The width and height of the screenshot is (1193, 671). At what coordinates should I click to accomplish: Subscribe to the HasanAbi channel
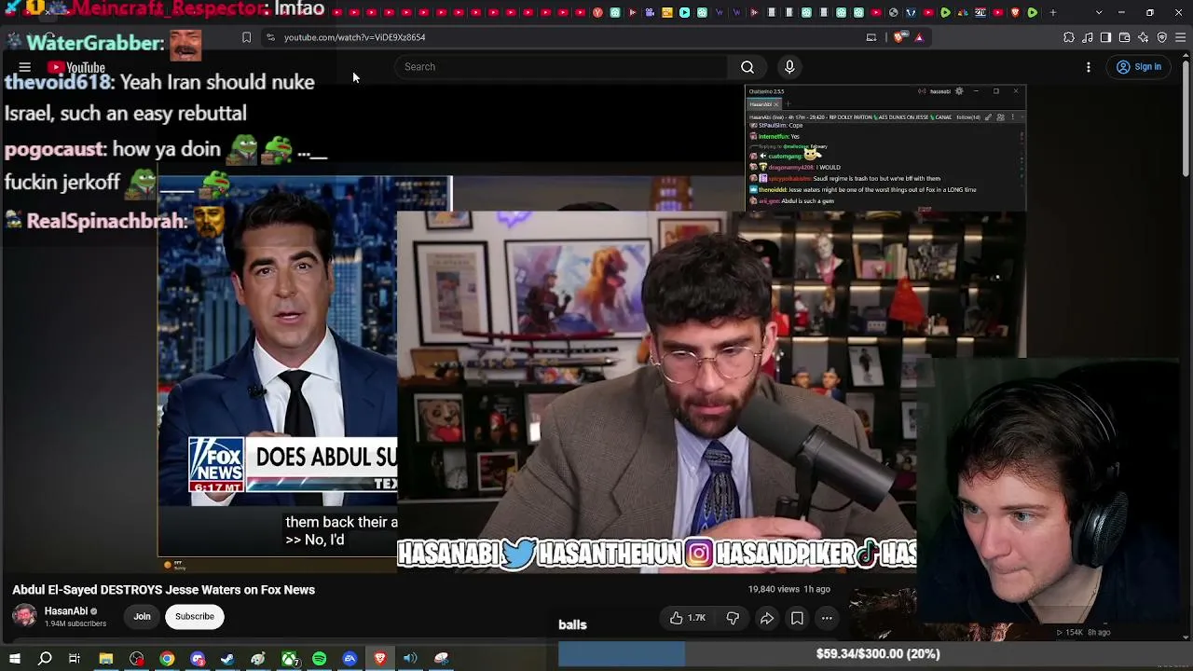pos(195,616)
